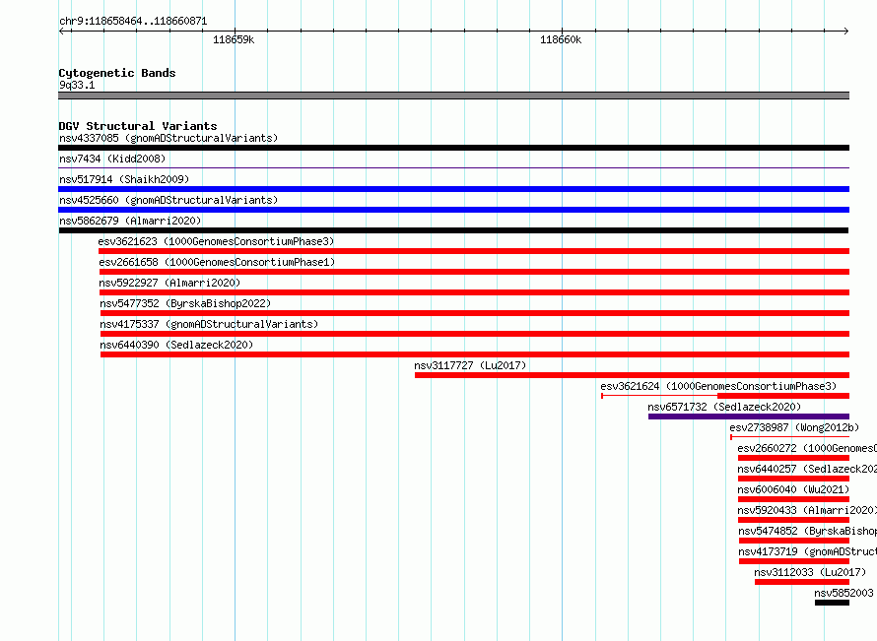Image resolution: width=877 pixels, height=641 pixels.
Task: Open nsv6006040 (Wu2021) label
Action: pyautogui.click(x=793, y=489)
